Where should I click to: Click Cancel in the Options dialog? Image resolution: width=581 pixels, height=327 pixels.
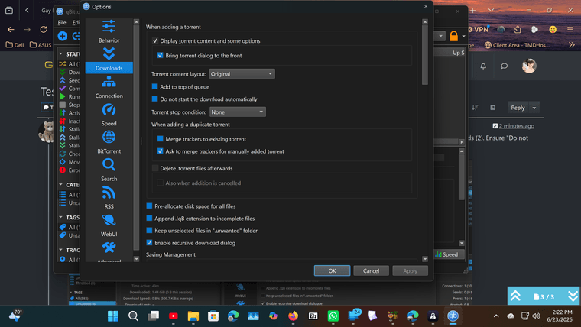click(x=371, y=270)
